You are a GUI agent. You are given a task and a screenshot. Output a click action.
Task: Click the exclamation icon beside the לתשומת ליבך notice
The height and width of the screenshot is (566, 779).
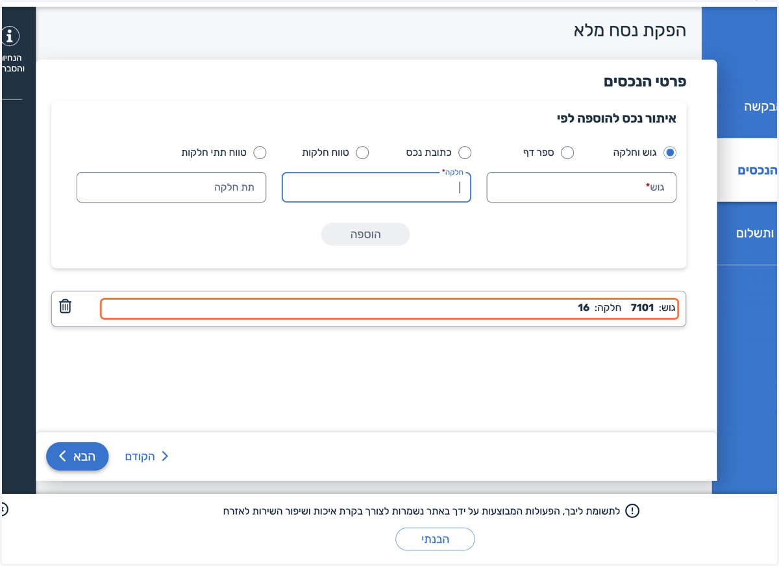pyautogui.click(x=632, y=511)
